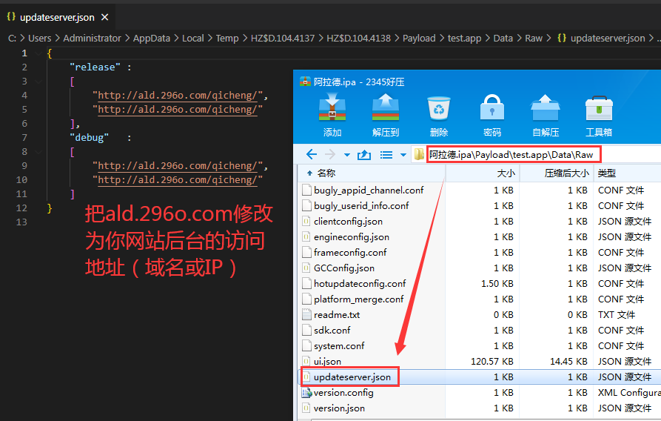Close the updateserver.json editor tab
Image resolution: width=661 pixels, height=421 pixels.
pos(106,16)
